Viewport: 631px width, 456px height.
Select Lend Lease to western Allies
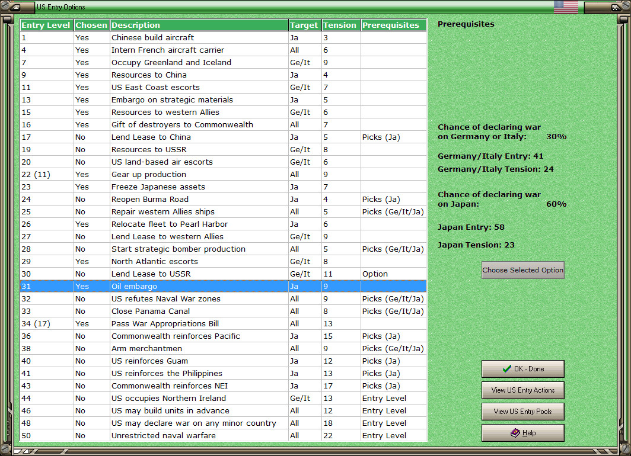pyautogui.click(x=224, y=237)
